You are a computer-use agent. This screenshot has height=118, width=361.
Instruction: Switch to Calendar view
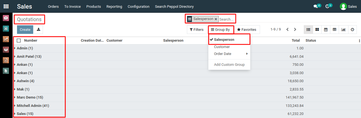click(326, 29)
